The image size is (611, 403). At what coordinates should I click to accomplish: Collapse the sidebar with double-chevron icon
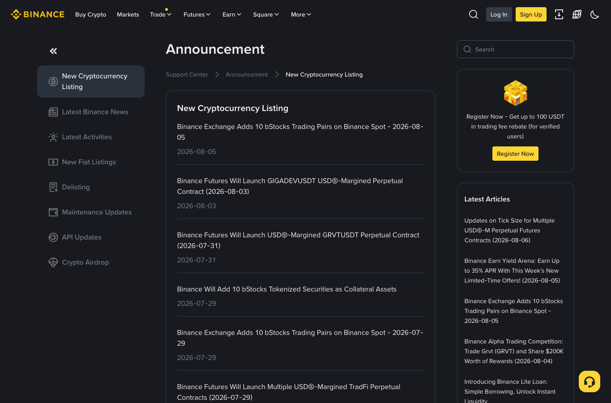click(53, 51)
